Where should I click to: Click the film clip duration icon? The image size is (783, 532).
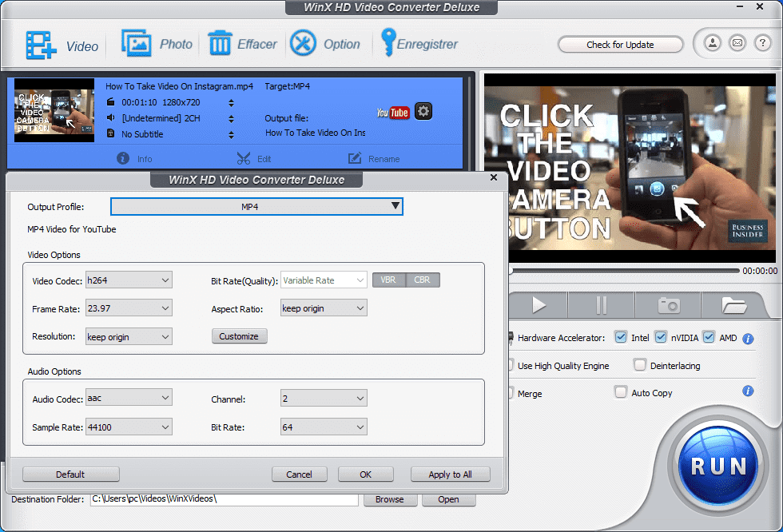tap(111, 102)
